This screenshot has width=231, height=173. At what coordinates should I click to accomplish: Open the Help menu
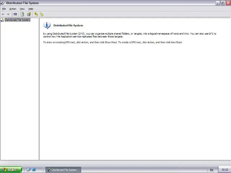tap(31, 9)
